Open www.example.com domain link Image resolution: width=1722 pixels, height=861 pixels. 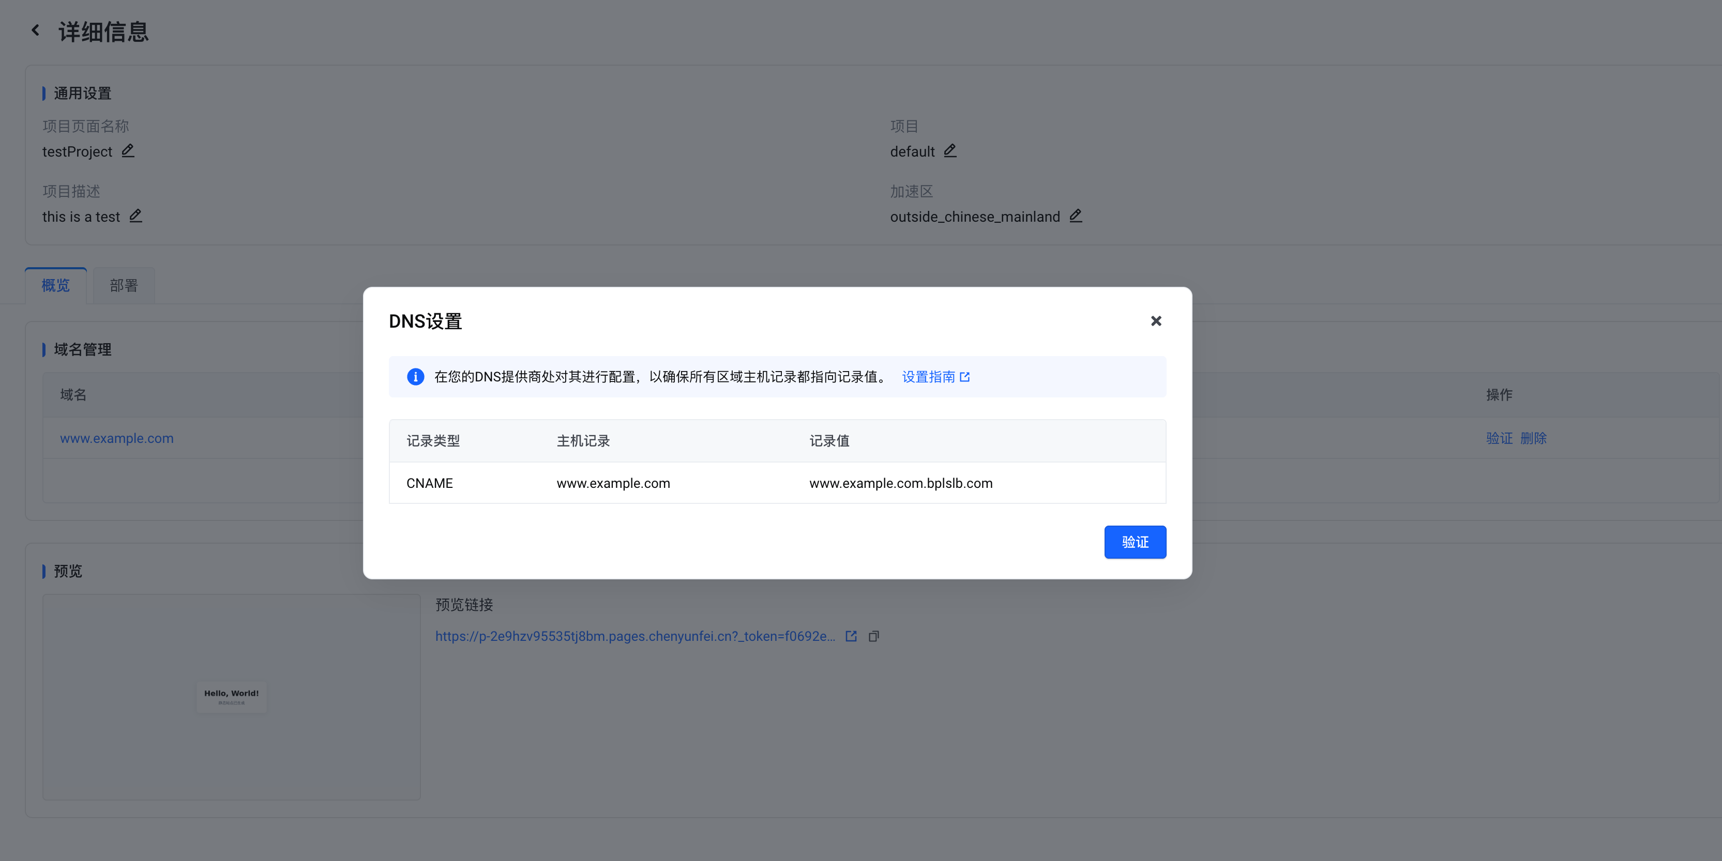(x=116, y=438)
